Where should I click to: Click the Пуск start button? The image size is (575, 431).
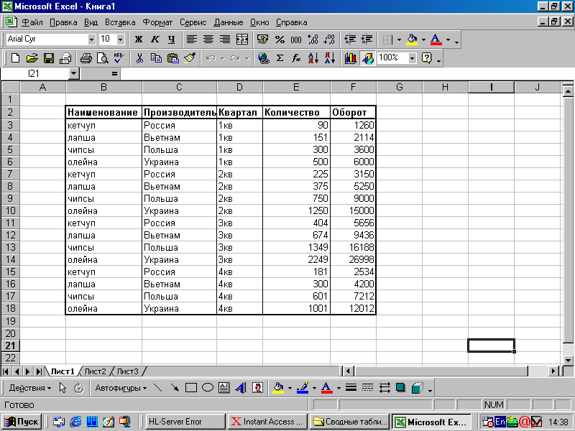tap(22, 422)
